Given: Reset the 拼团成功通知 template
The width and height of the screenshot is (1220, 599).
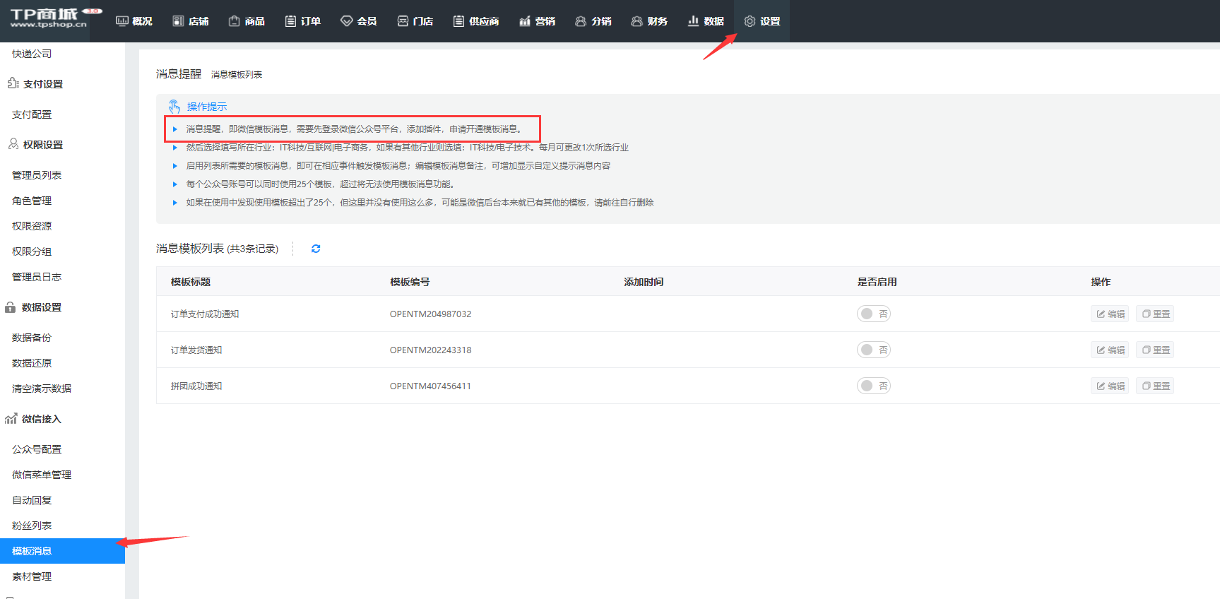Looking at the screenshot, I should 1155,386.
